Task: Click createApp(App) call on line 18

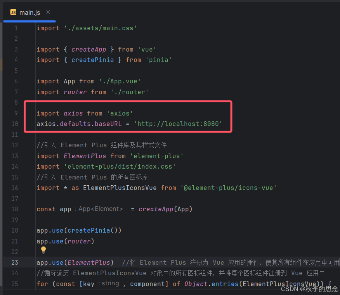Action: (x=165, y=209)
